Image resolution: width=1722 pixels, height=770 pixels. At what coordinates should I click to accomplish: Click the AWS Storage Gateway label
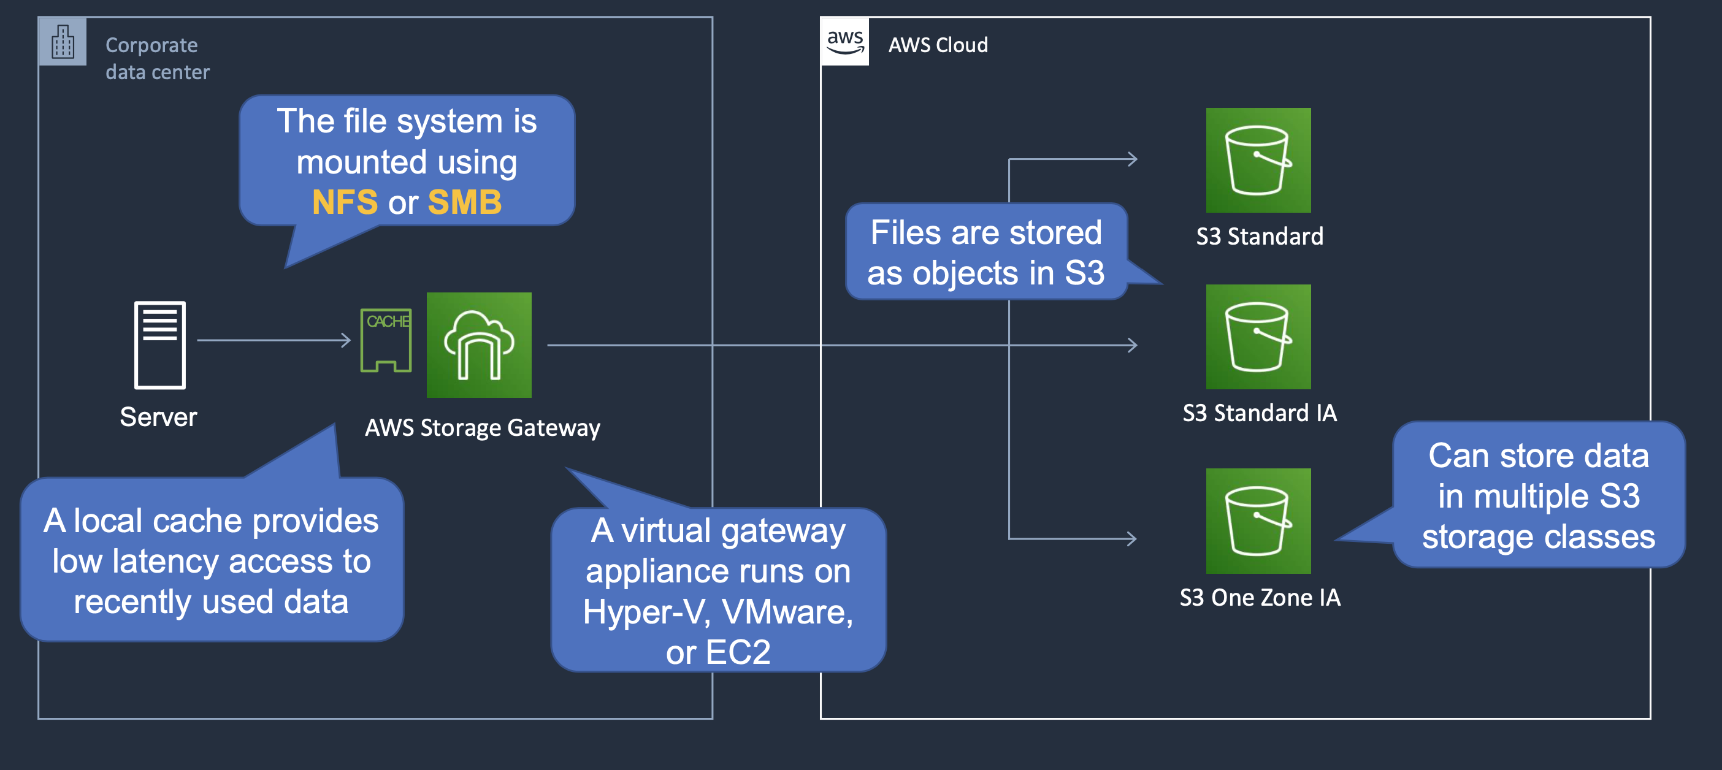coord(482,428)
